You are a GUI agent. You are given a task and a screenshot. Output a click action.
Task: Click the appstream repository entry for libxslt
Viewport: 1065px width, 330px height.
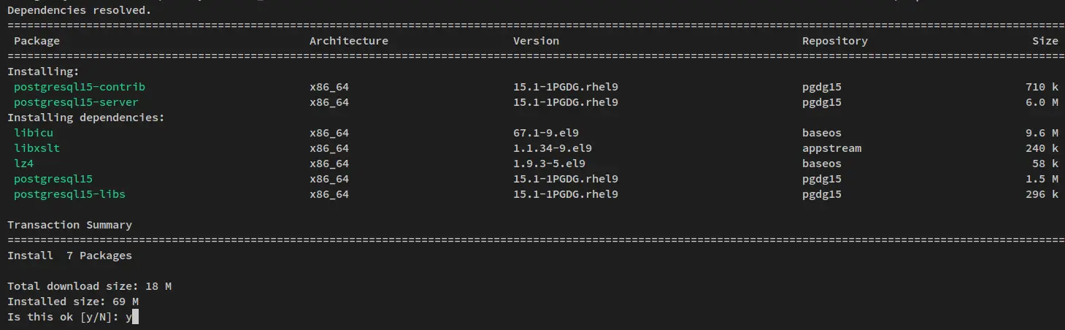(x=832, y=148)
